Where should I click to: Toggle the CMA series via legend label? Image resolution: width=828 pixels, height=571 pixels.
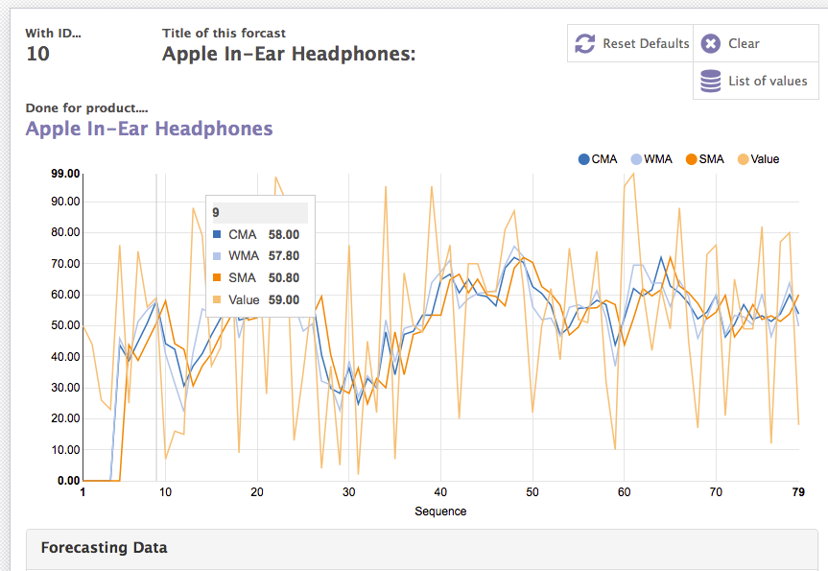pyautogui.click(x=604, y=159)
